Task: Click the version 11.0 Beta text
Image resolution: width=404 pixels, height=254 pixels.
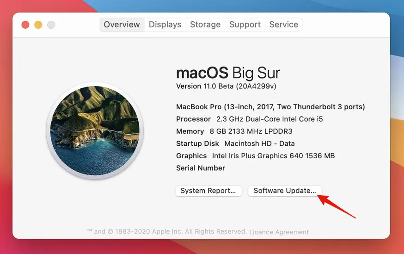Action: point(226,86)
